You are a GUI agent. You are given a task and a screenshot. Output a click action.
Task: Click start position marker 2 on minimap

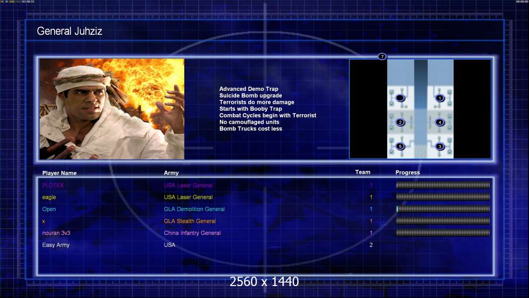[400, 122]
